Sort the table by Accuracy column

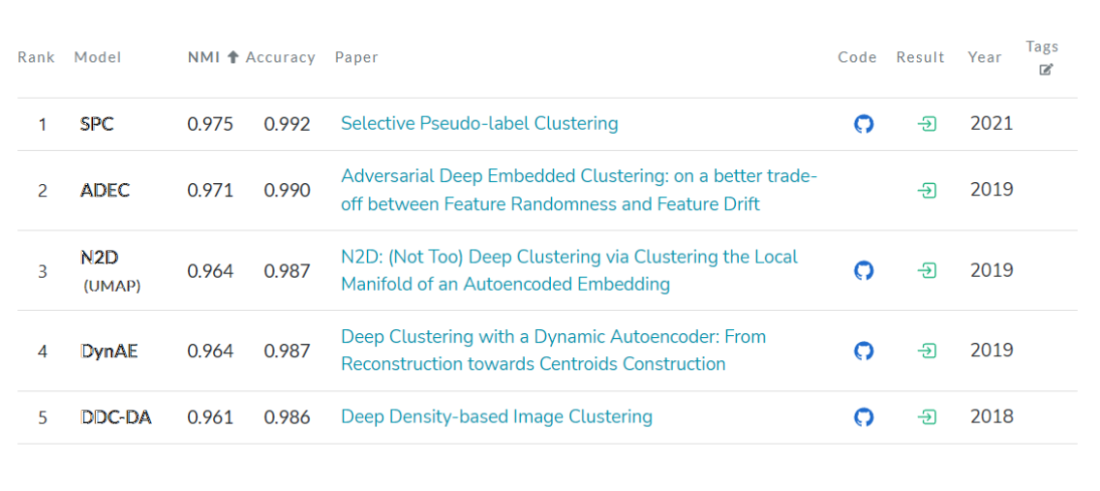(281, 57)
